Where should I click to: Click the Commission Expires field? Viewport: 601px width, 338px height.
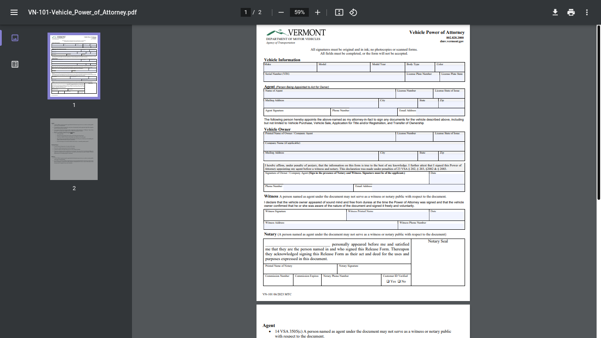(x=308, y=280)
